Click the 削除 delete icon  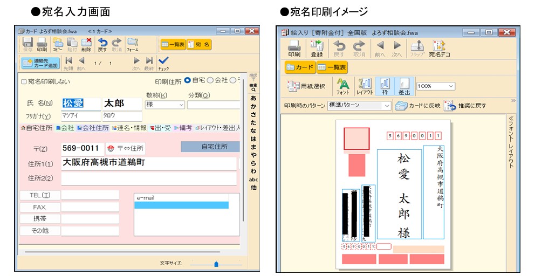86,44
